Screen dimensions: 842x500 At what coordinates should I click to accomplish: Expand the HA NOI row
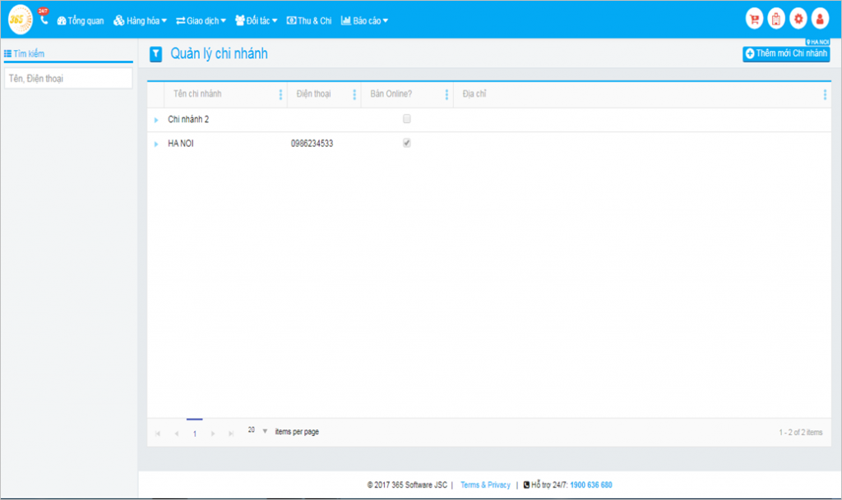pos(156,144)
